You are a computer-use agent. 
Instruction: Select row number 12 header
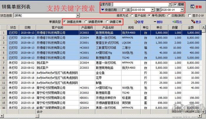point(4,88)
